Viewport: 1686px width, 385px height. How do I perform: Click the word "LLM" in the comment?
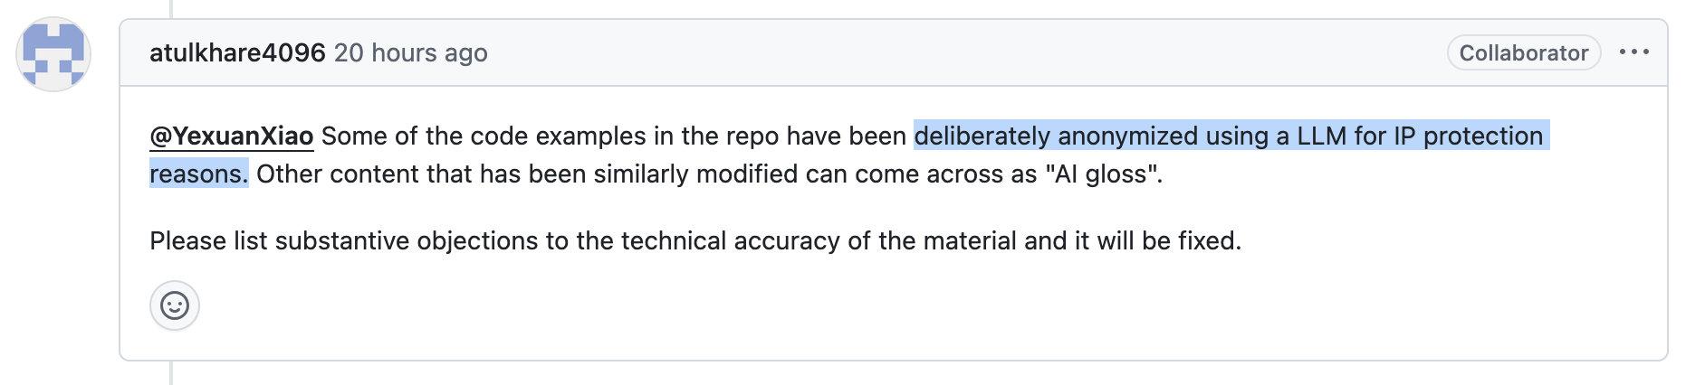click(x=1321, y=136)
